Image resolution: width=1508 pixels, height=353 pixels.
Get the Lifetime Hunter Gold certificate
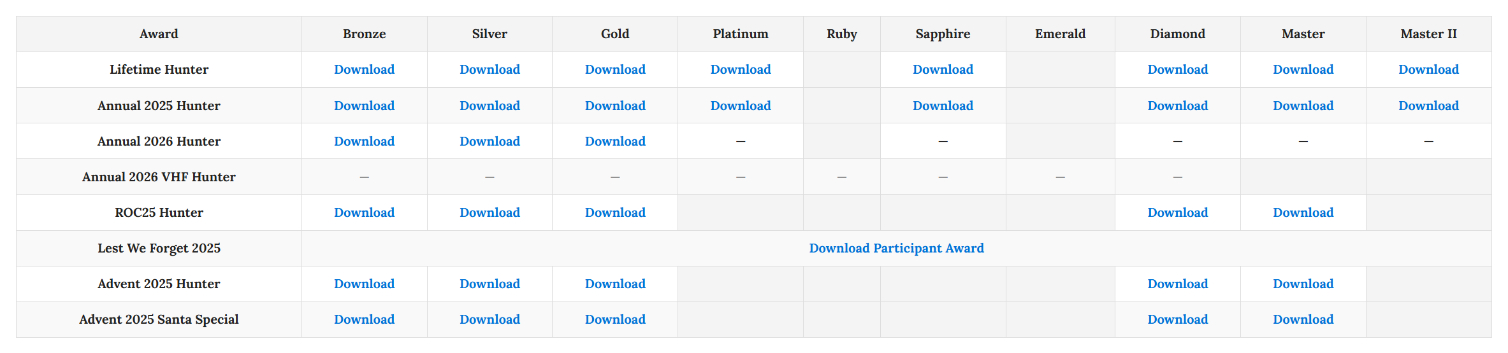[x=615, y=69]
